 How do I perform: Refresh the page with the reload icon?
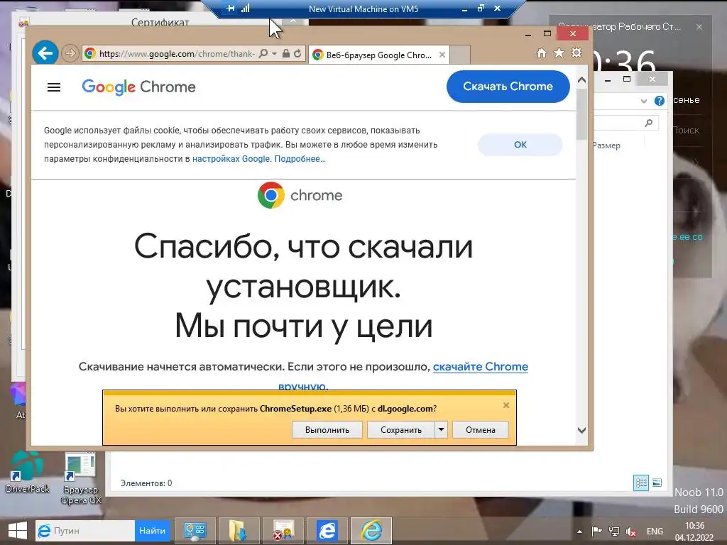(x=297, y=54)
